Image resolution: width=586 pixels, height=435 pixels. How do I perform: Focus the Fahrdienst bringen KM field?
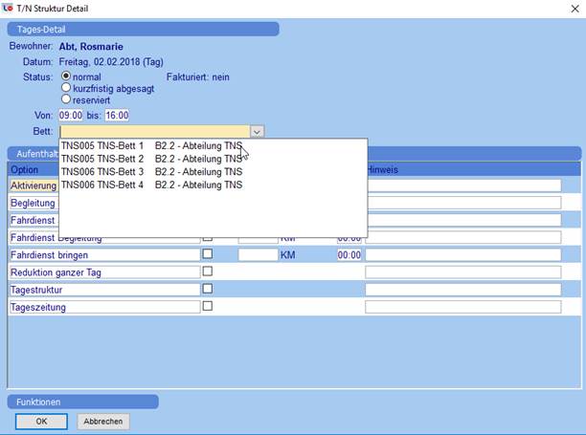pyautogui.click(x=257, y=255)
